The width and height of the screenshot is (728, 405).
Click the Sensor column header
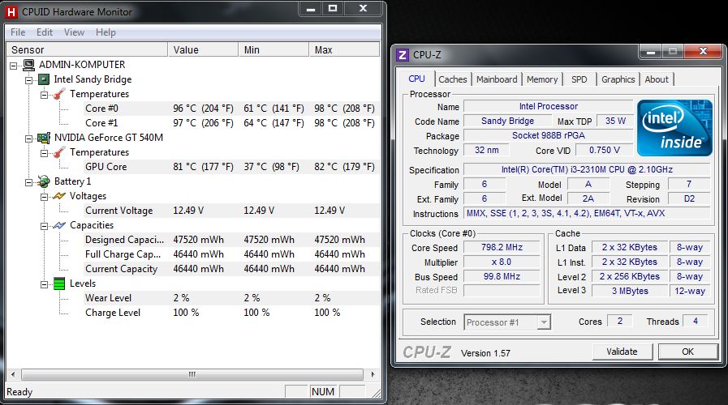(x=87, y=49)
